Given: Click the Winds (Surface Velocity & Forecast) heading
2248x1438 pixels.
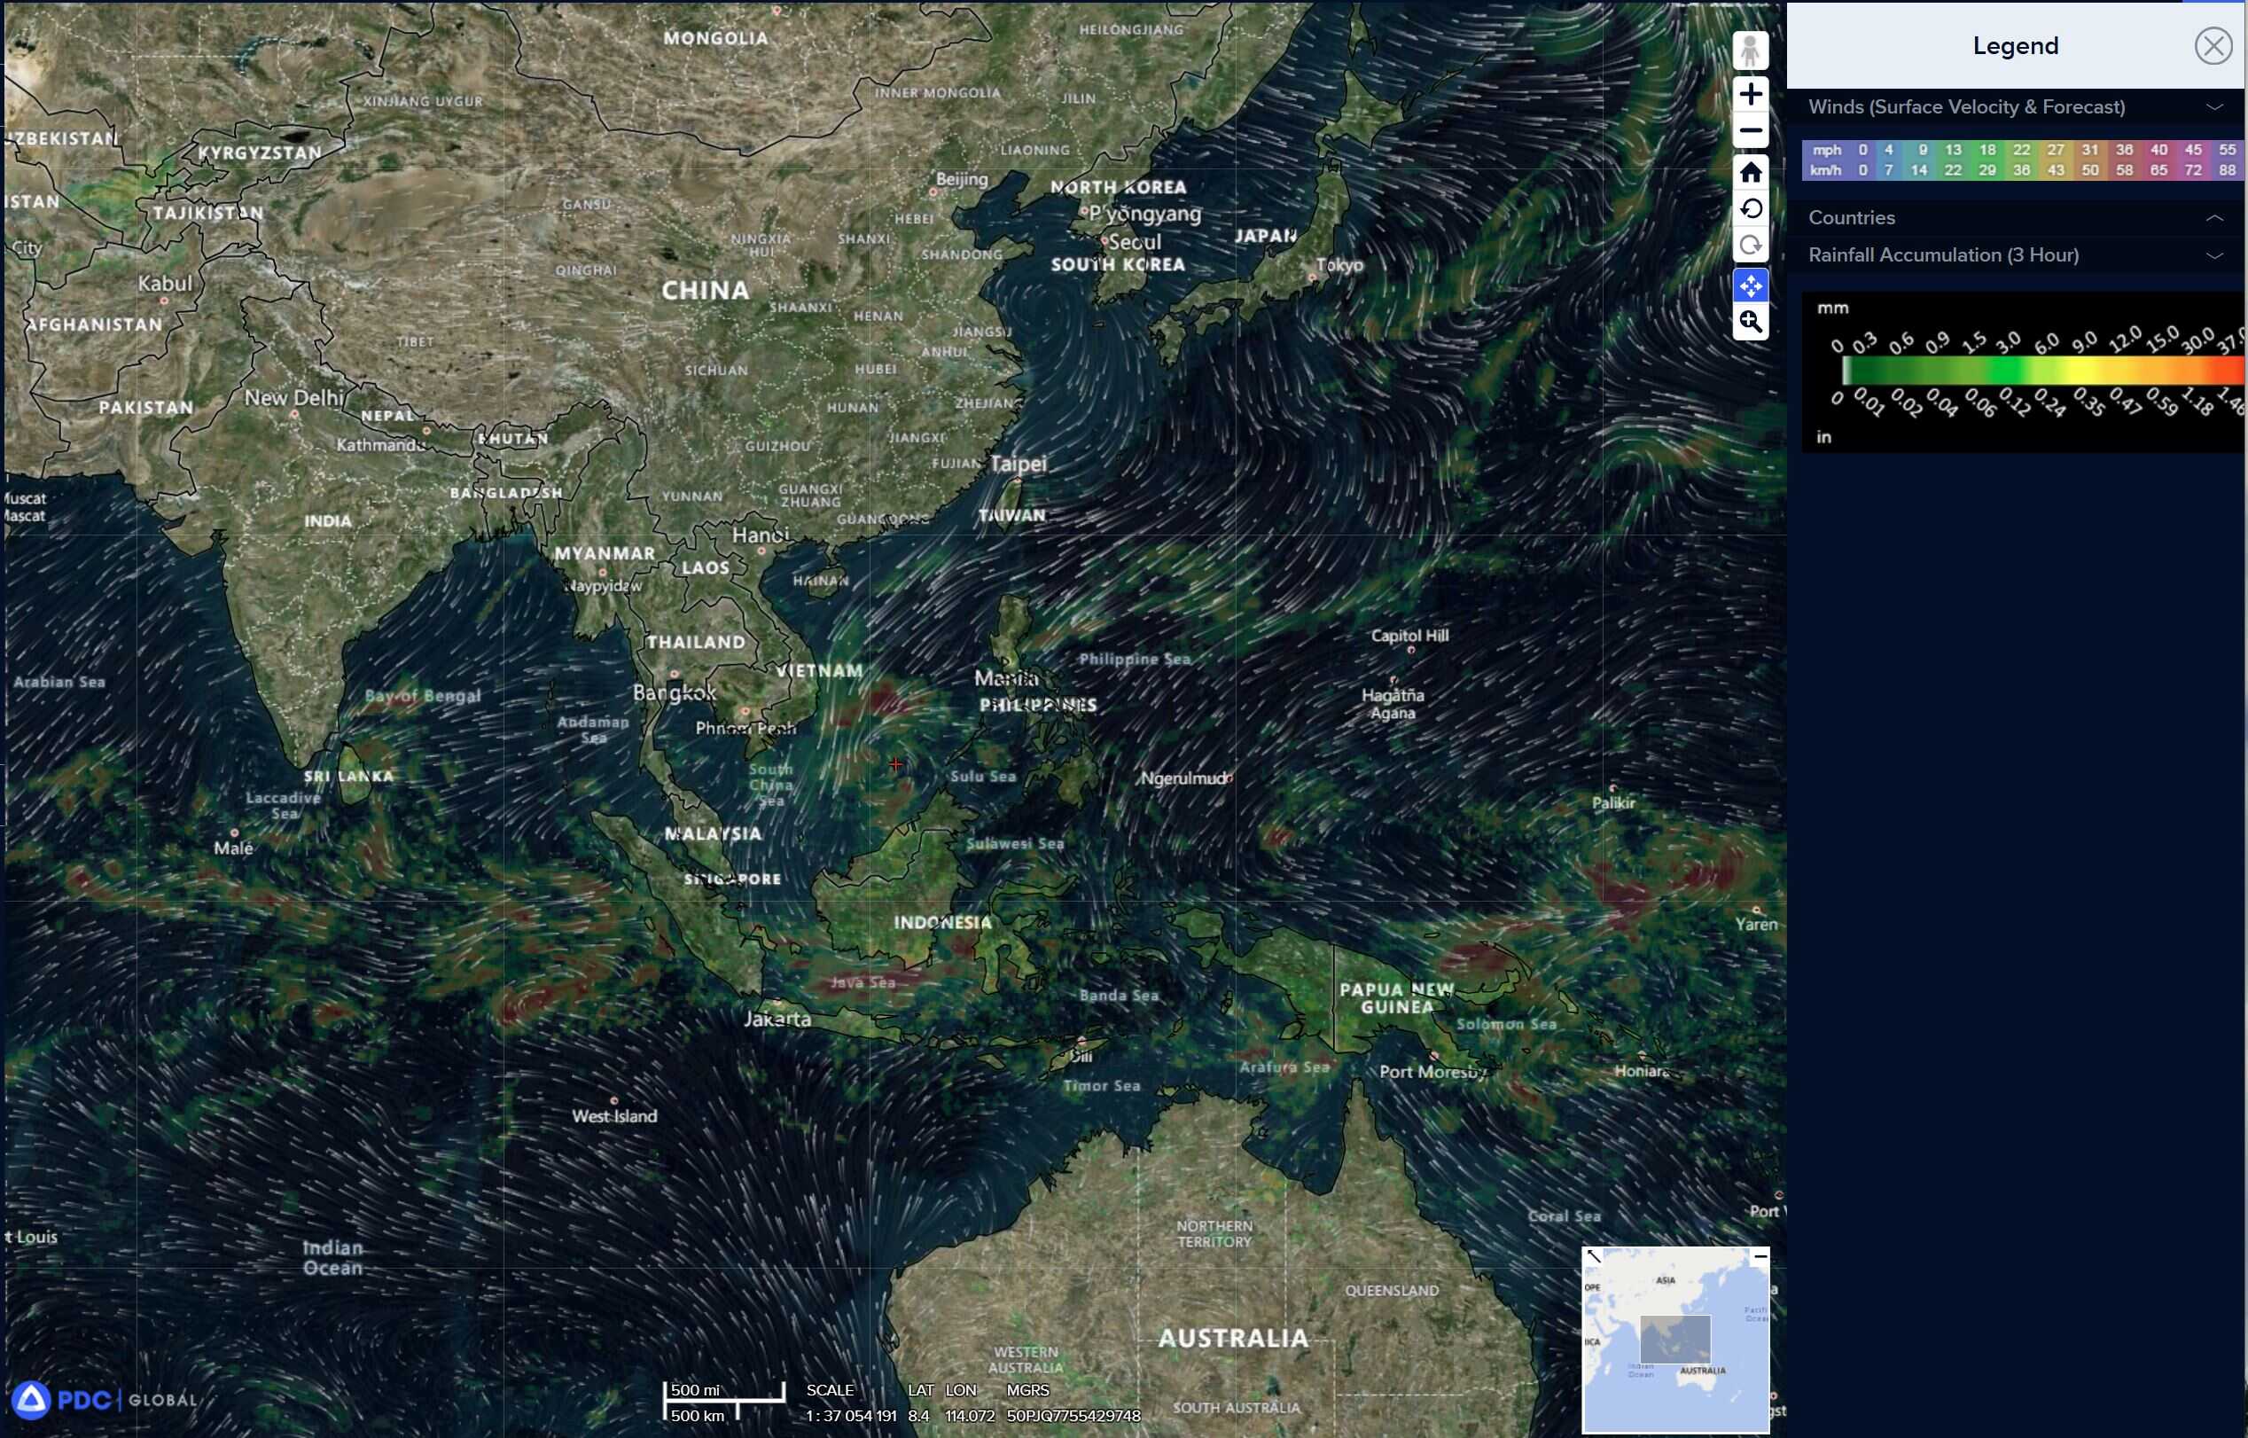Looking at the screenshot, I should [x=1966, y=107].
